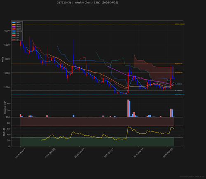Click the orange MA20 legend swatch

[x=14, y=25]
